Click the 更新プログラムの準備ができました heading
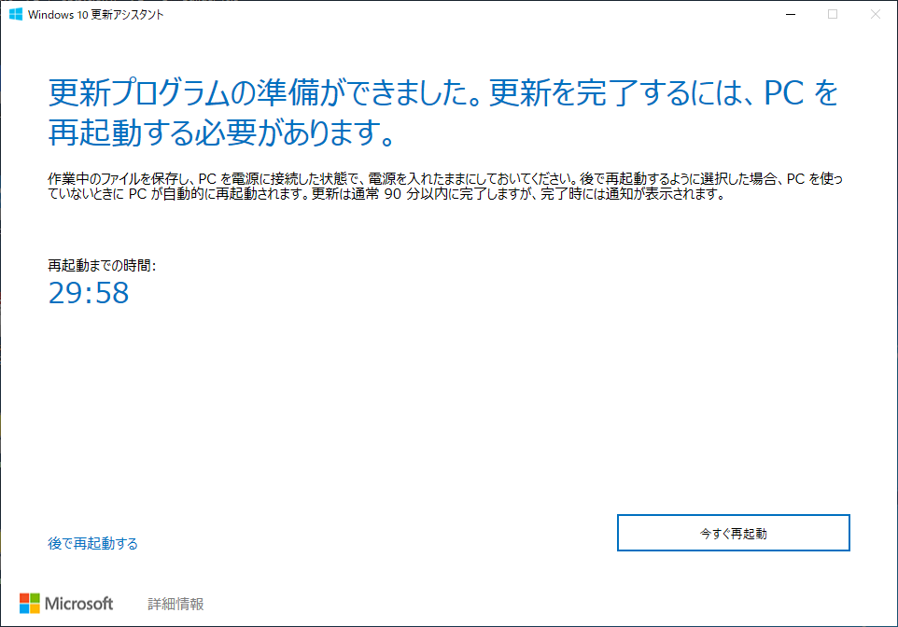Image resolution: width=898 pixels, height=627 pixels. 443,112
